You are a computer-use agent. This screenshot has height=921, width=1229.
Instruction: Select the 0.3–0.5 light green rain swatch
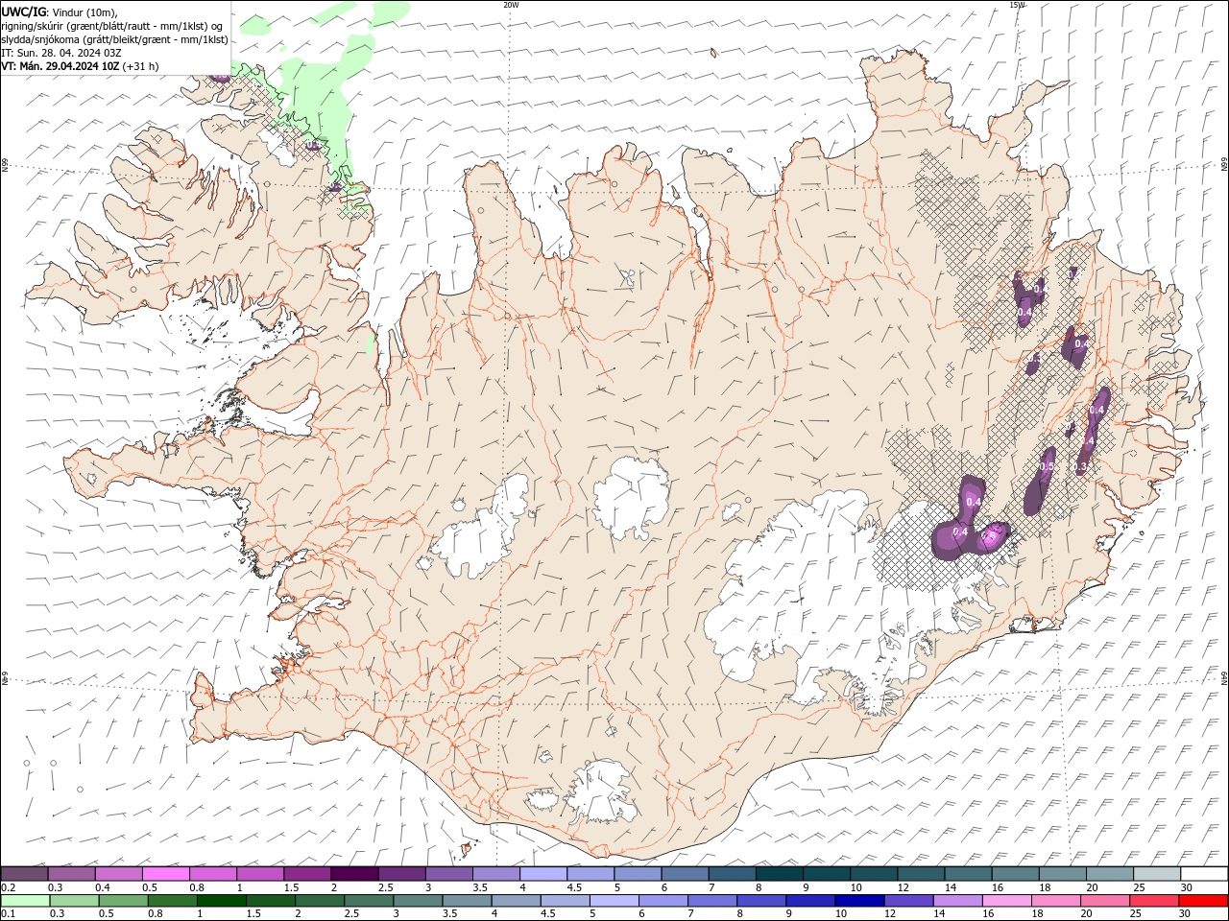tap(74, 901)
